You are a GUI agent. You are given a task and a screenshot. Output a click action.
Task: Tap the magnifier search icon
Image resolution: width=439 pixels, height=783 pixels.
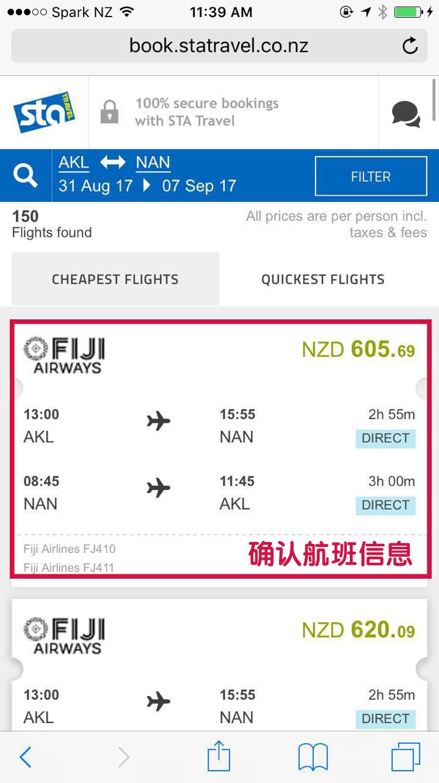[x=26, y=176]
